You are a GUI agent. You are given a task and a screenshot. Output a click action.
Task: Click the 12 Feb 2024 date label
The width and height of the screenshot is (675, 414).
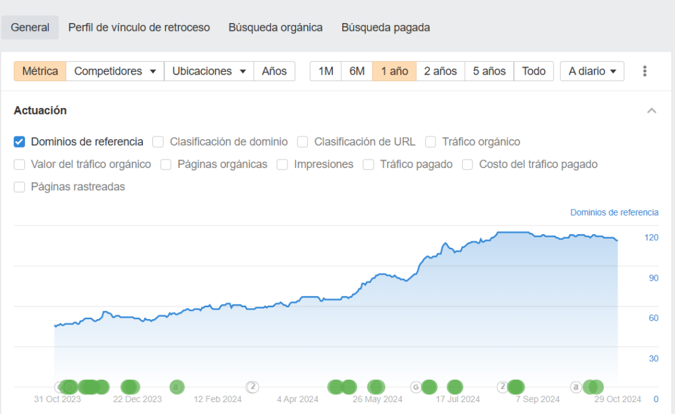click(x=218, y=399)
